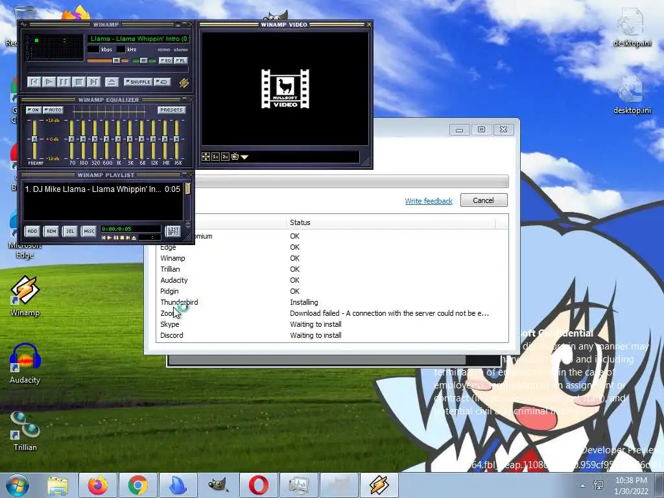This screenshot has width=664, height=498.
Task: Open the Trillian desktop shortcut
Action: (25, 431)
